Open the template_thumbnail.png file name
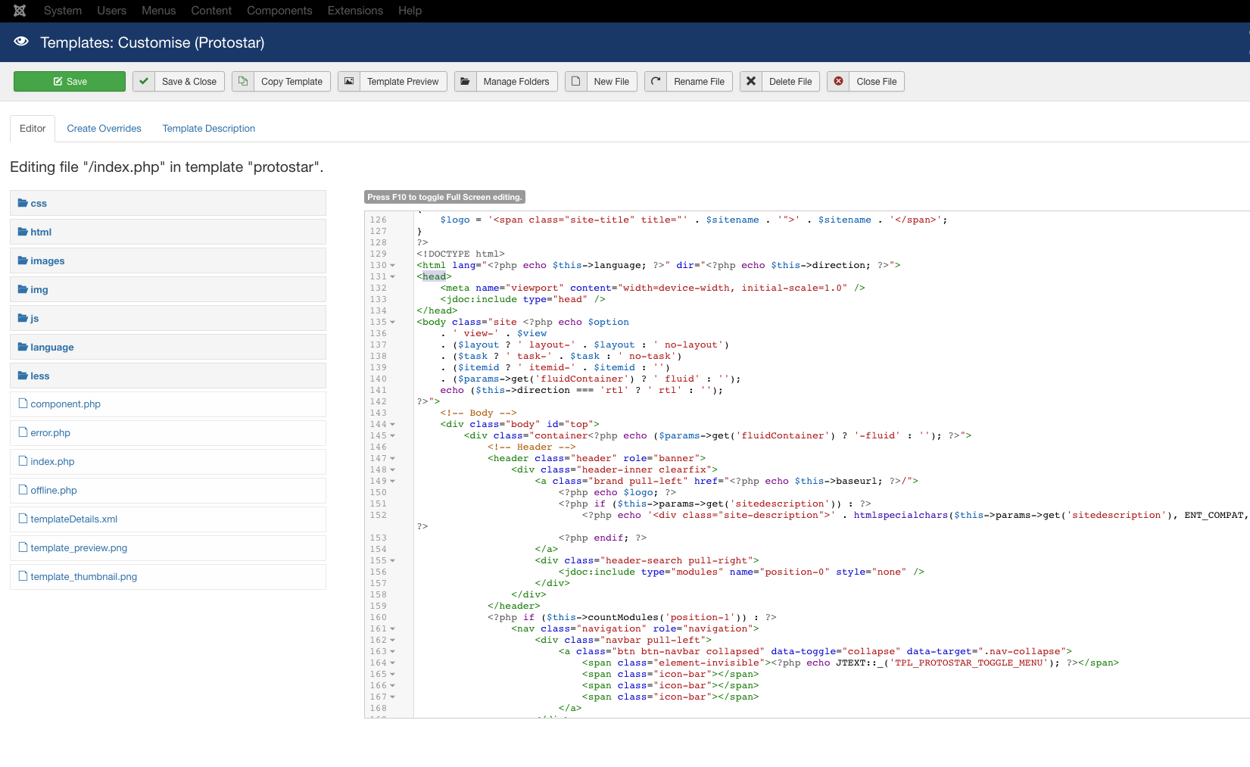Image resolution: width=1250 pixels, height=767 pixels. click(84, 577)
